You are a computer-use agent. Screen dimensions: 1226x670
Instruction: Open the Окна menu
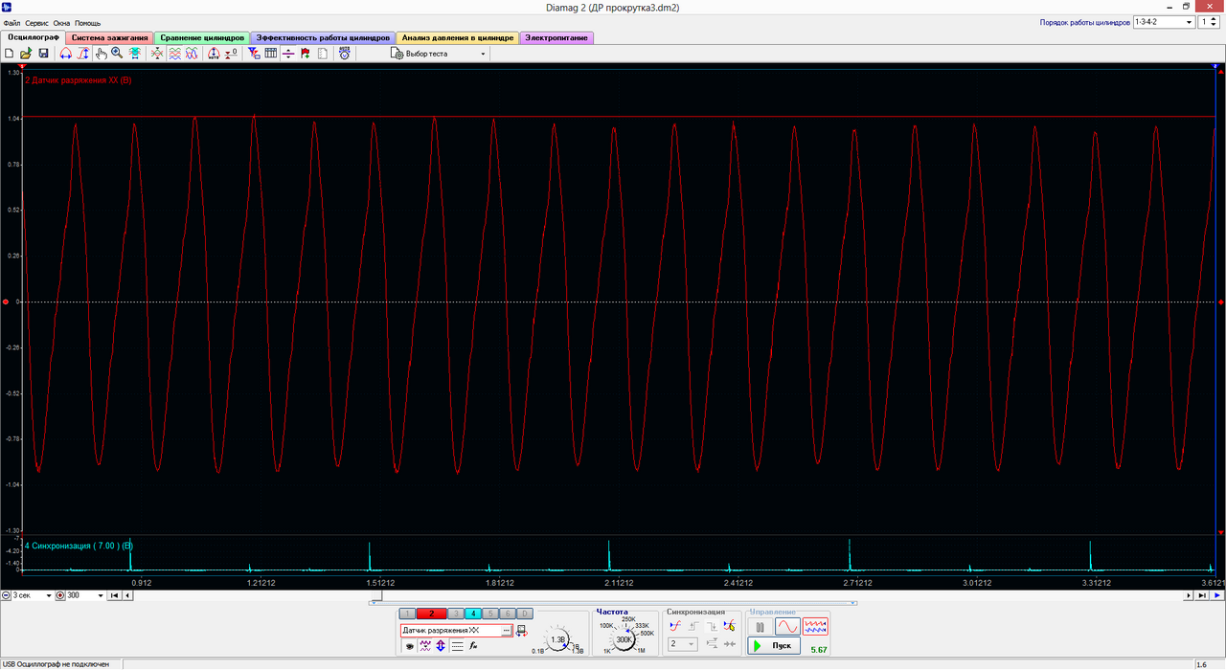[x=61, y=22]
